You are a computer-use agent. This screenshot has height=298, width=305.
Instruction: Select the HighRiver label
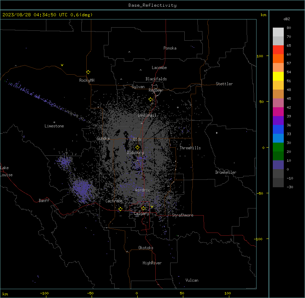tap(152, 263)
